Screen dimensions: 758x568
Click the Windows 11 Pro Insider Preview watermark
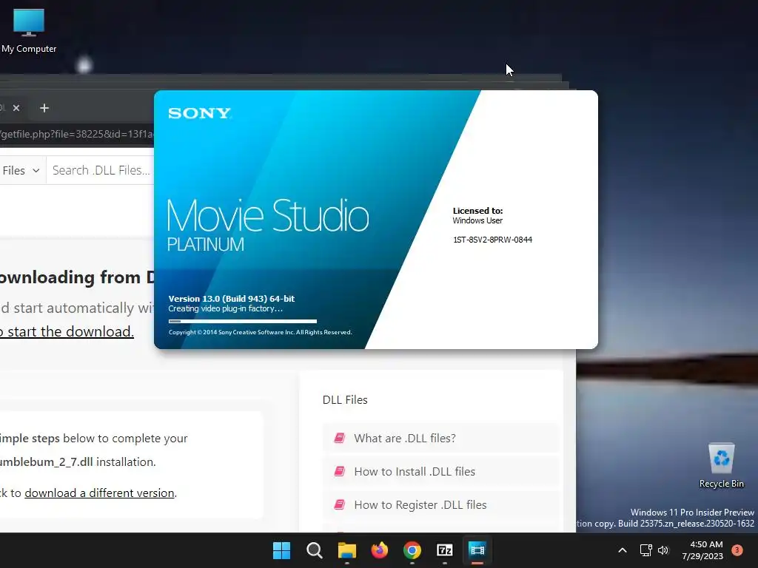pos(692,512)
